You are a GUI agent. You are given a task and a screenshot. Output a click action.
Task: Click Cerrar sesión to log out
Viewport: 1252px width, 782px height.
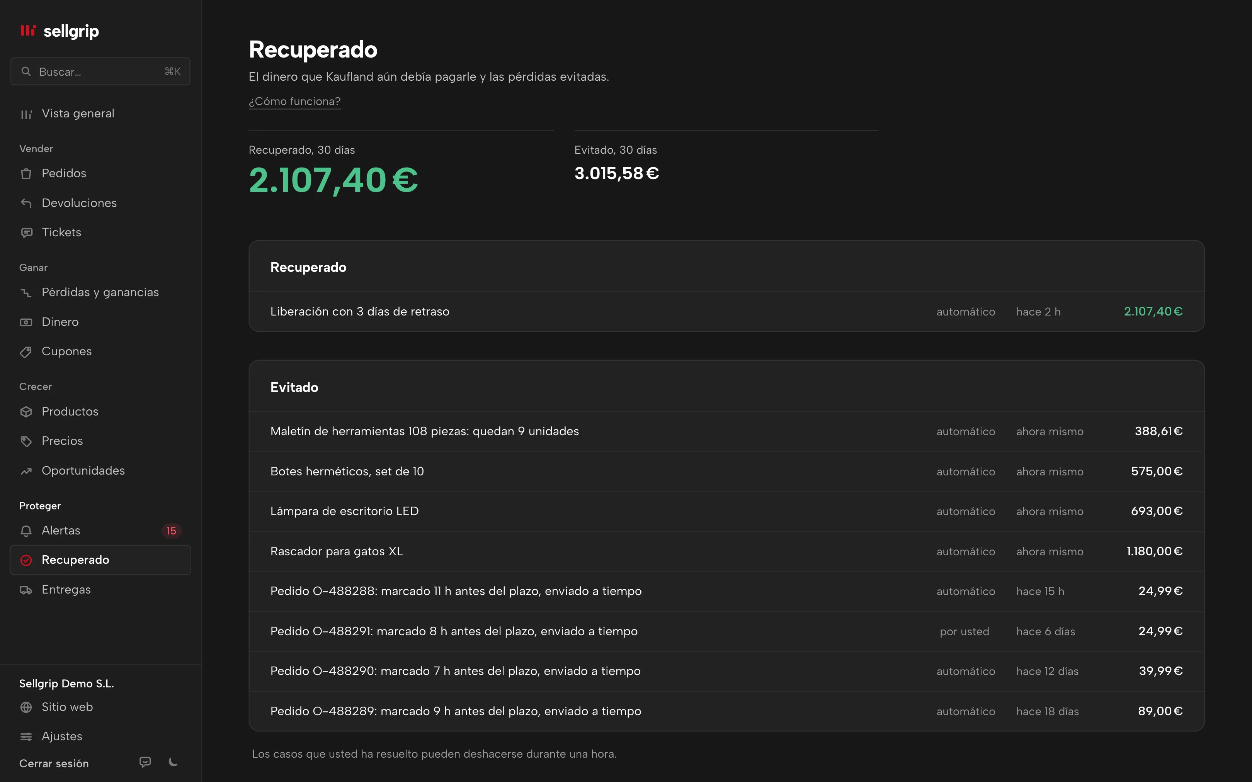(x=54, y=763)
